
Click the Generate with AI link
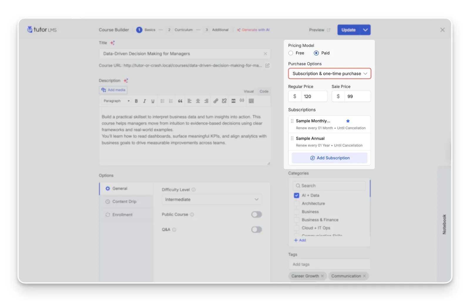[x=253, y=30]
